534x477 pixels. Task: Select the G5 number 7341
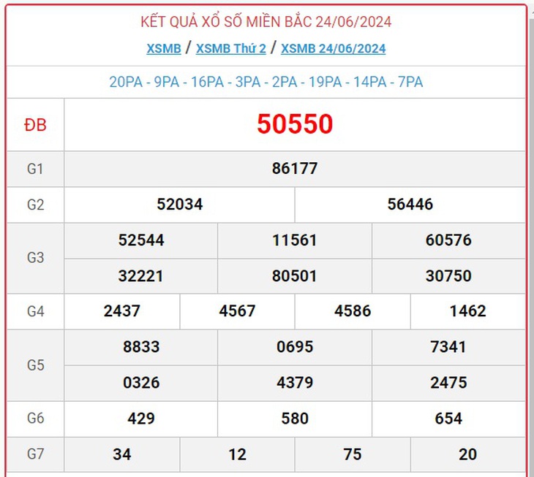[448, 347]
